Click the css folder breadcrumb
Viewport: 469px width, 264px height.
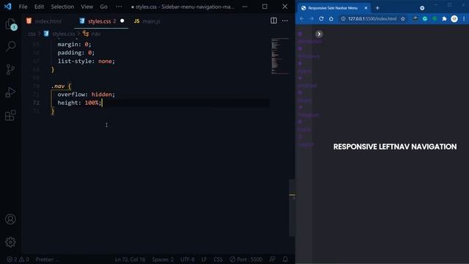pyautogui.click(x=32, y=34)
